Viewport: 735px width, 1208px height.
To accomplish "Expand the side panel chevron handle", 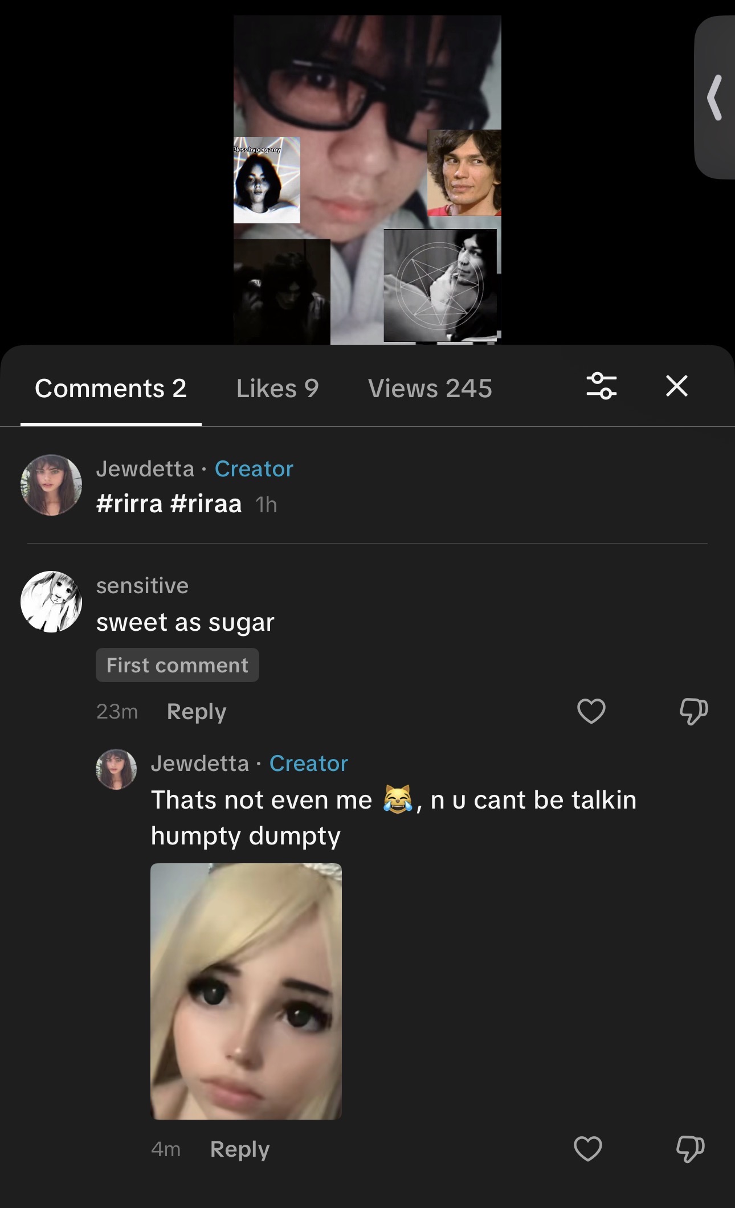I will (714, 97).
